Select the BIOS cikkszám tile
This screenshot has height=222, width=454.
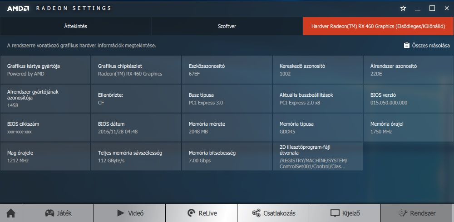(45, 128)
